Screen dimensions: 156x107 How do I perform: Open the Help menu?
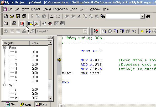[106, 9]
